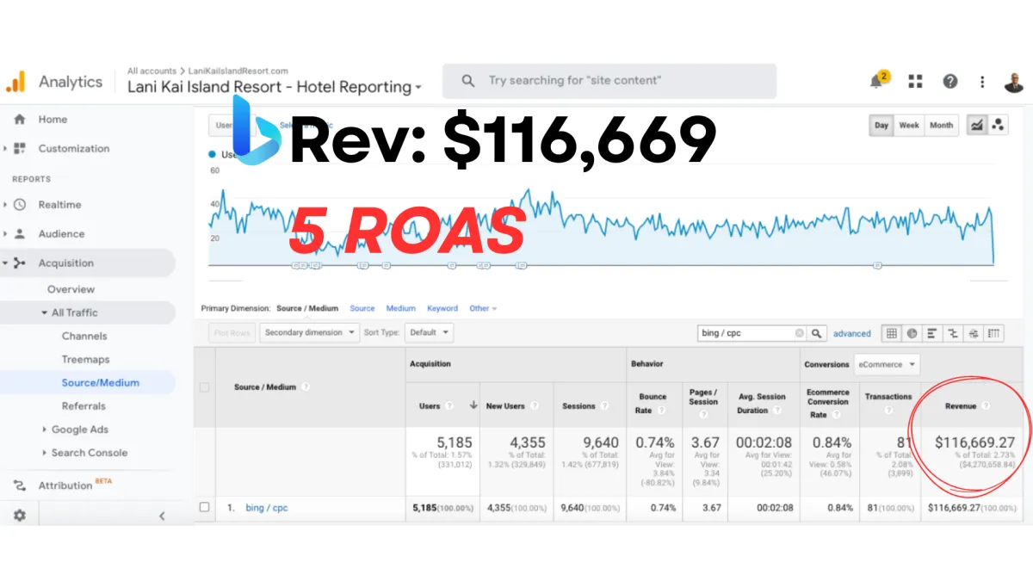
Task: Focus the bing / cpc table filter field
Action: 746,333
